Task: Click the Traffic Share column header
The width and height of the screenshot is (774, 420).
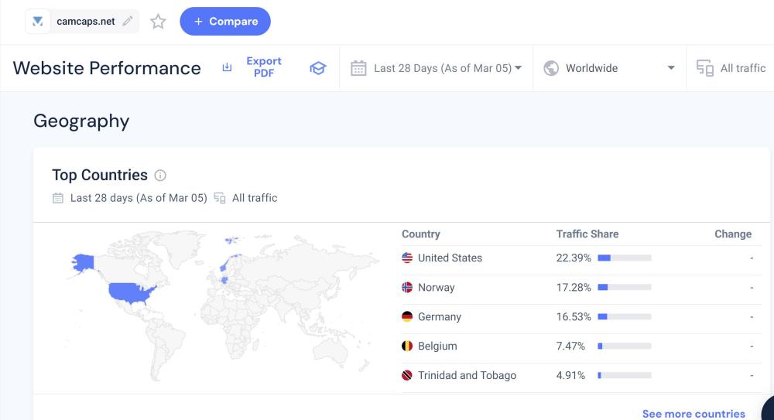Action: (587, 234)
